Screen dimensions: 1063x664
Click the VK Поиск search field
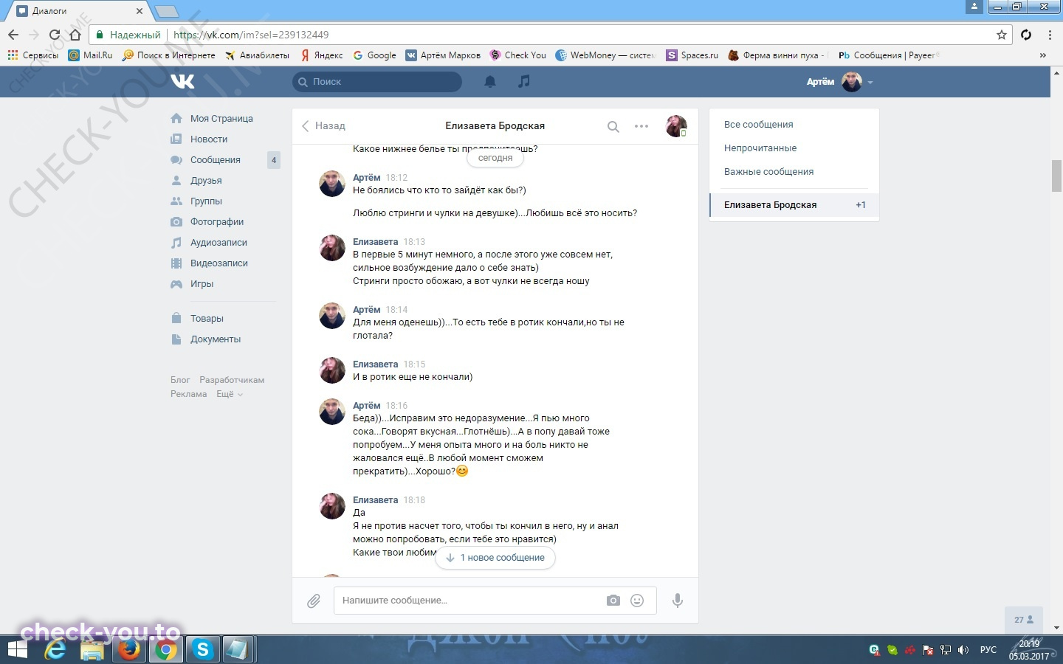pyautogui.click(x=377, y=82)
